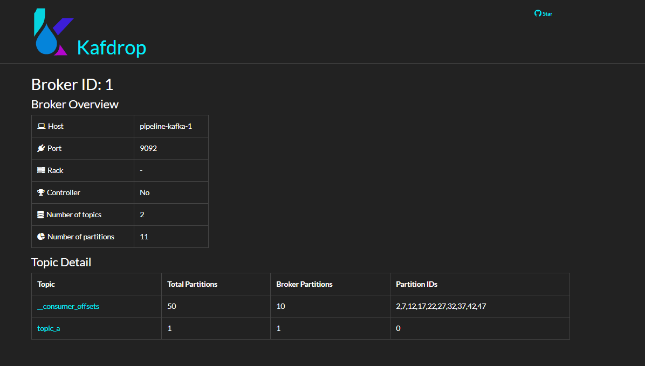Click the Kafdrop logo icon
The image size is (645, 366).
53,32
